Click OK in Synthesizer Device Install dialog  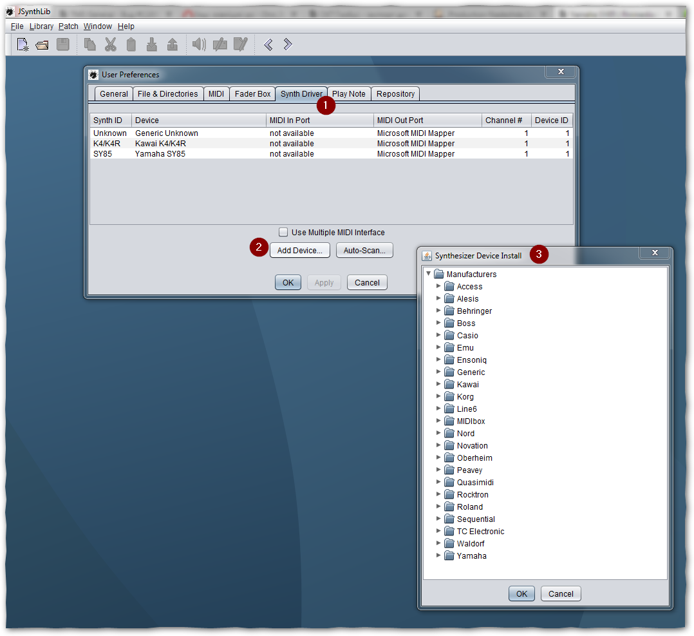coord(521,593)
